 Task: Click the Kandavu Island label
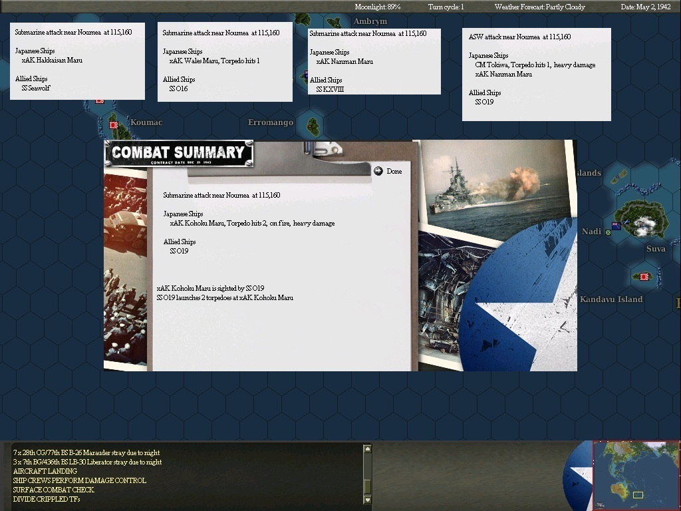pos(611,299)
